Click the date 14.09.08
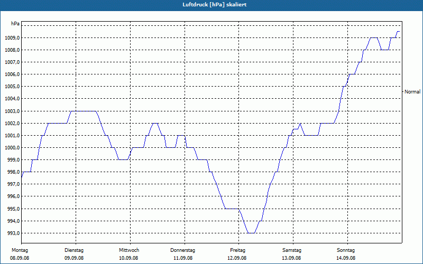 pos(346,258)
